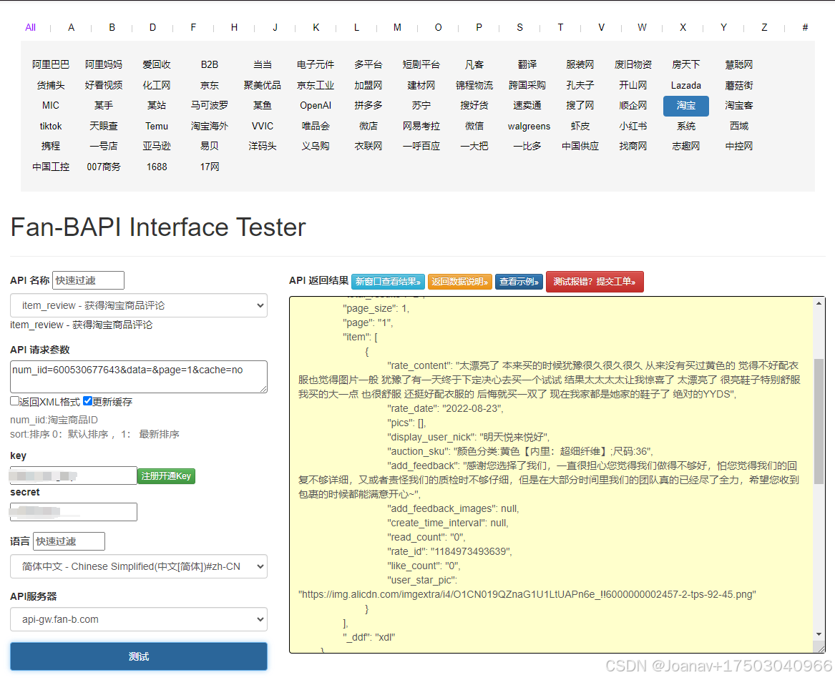This screenshot has width=835, height=680.
Task: Click the 语言 quick filter field
Action: click(x=69, y=541)
